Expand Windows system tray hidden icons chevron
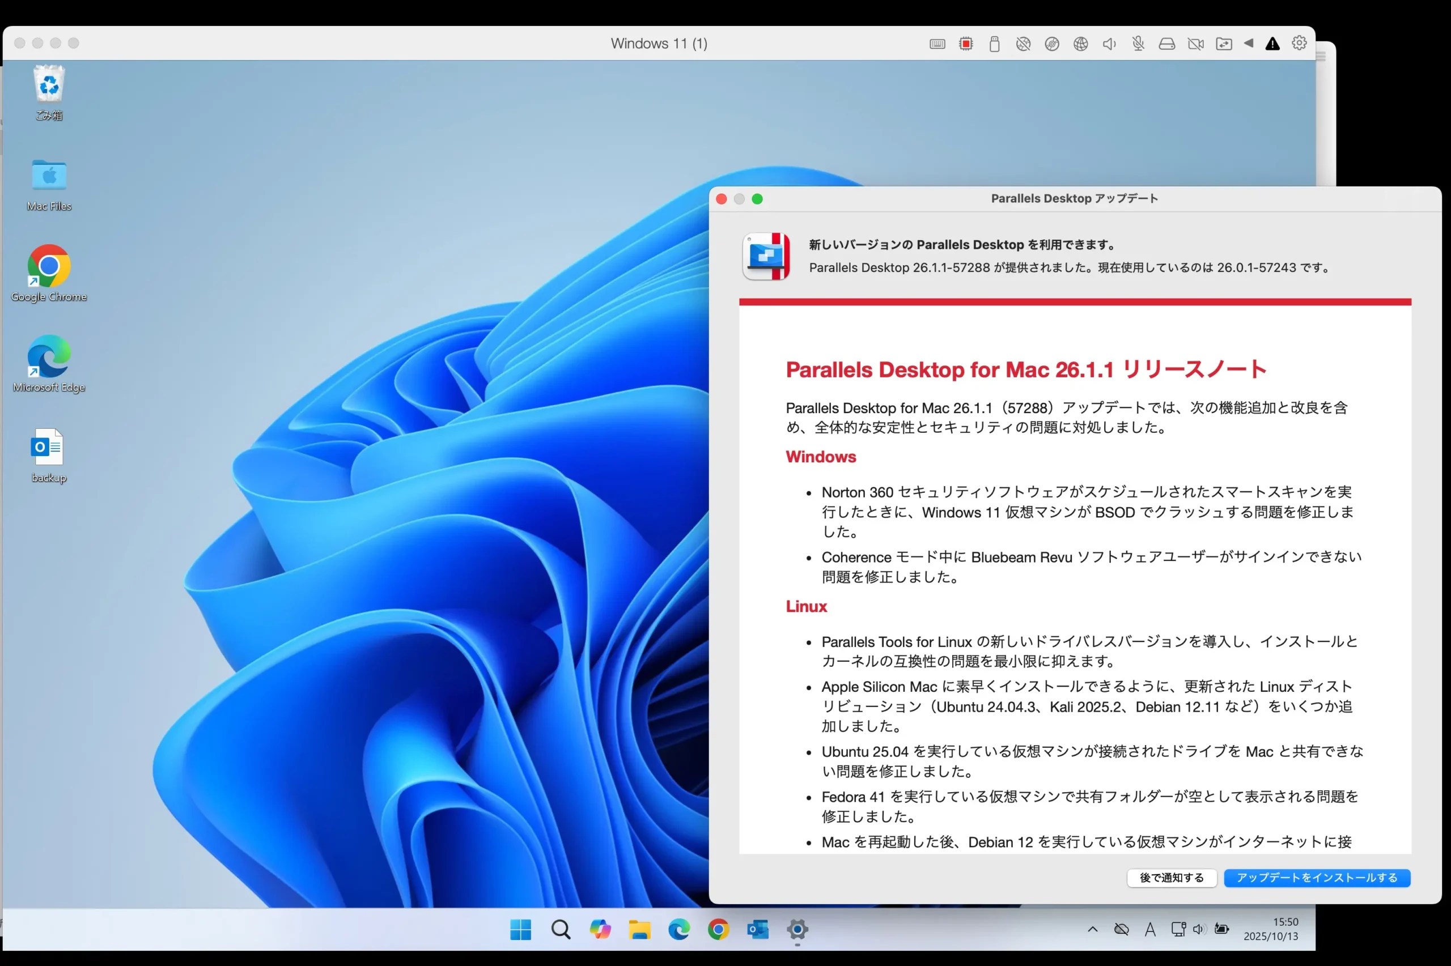Screen dimensions: 1451x966 pyautogui.click(x=1092, y=929)
